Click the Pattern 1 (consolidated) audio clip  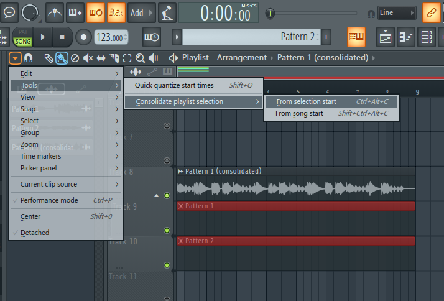(x=296, y=184)
